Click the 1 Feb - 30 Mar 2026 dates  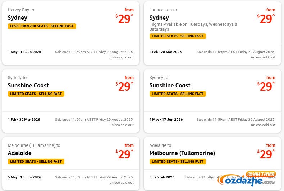(24, 120)
